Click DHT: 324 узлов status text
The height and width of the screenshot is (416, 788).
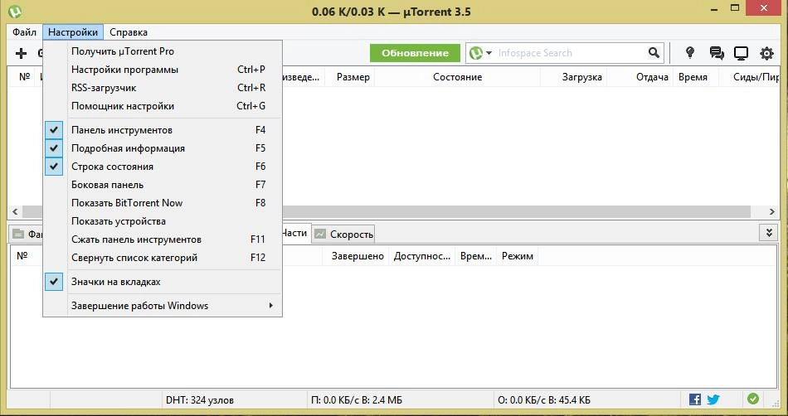pyautogui.click(x=200, y=400)
